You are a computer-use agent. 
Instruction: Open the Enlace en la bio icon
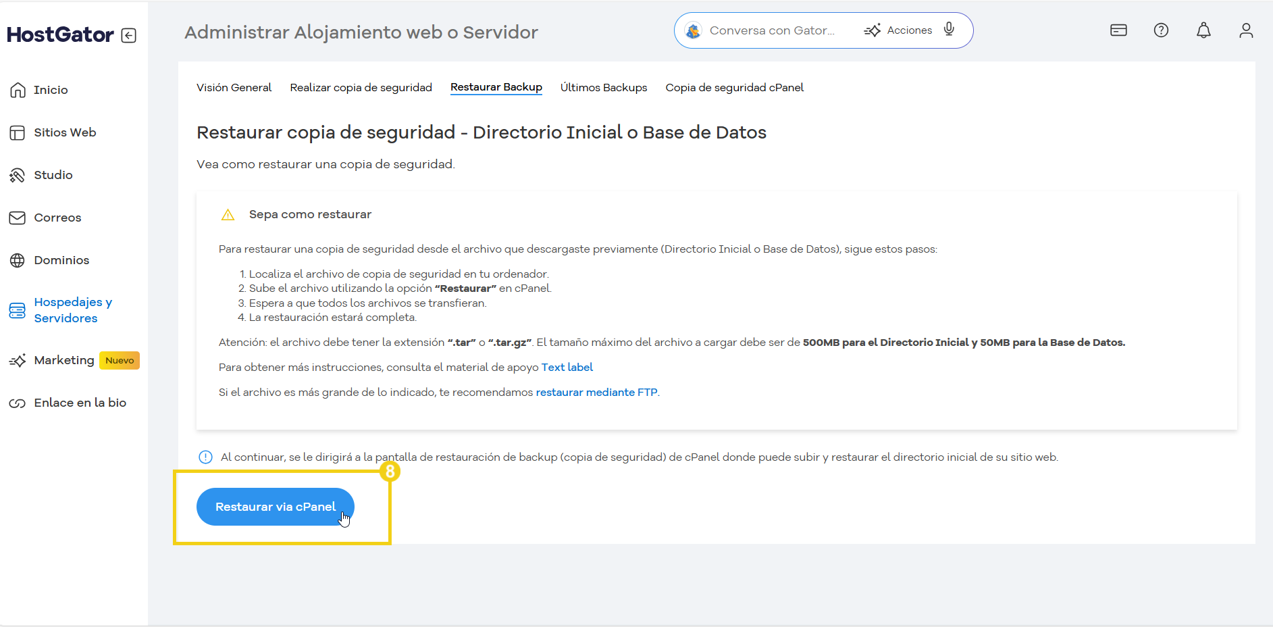tap(17, 402)
